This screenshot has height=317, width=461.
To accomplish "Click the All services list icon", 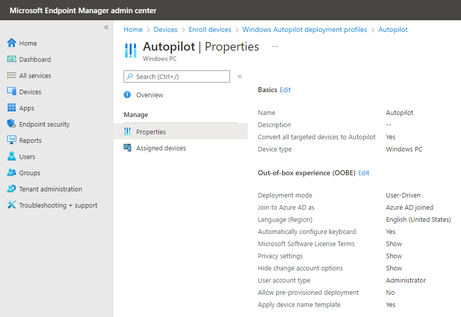I will pyautogui.click(x=12, y=75).
